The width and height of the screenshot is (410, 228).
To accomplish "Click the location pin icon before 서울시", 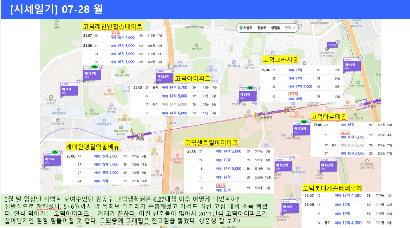I will click(241, 28).
